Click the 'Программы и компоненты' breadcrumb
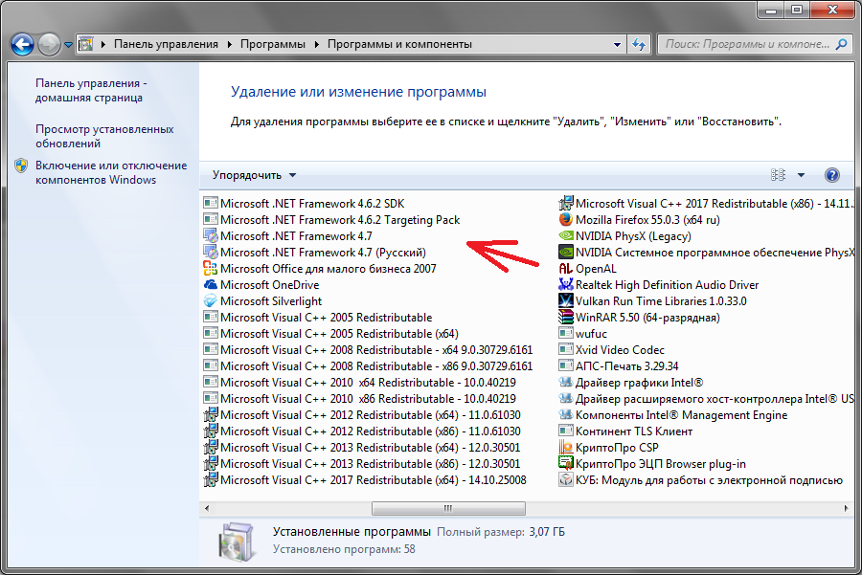 click(399, 44)
